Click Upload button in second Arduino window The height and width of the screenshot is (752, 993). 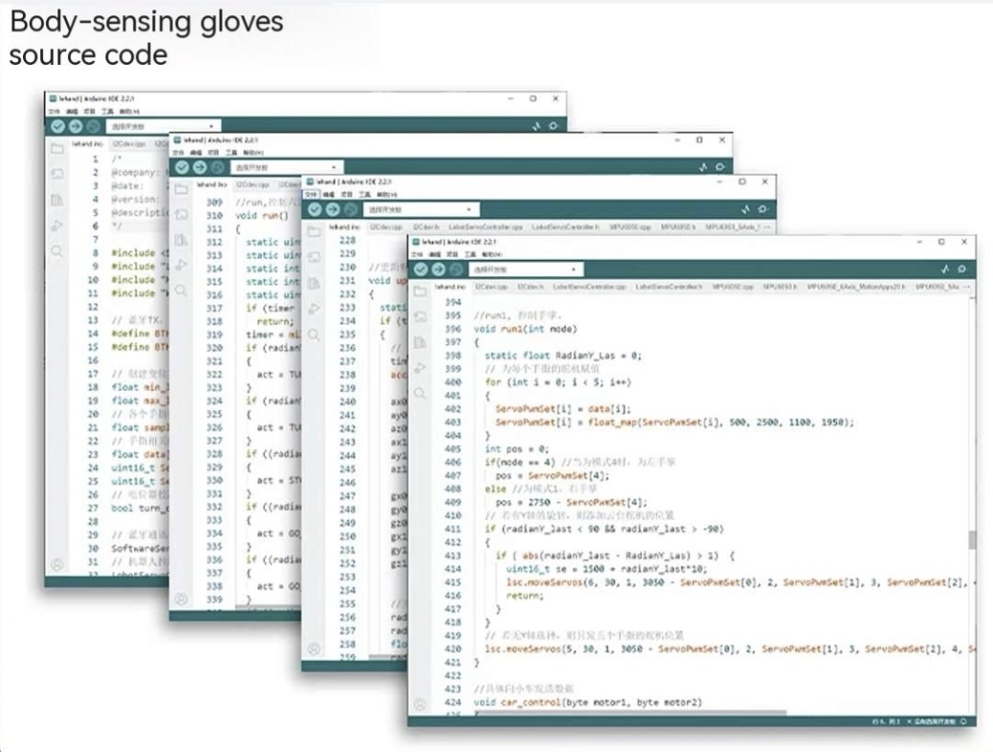point(199,167)
